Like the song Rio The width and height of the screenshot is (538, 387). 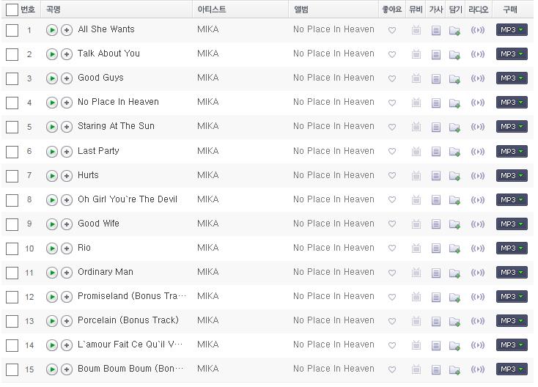tap(392, 248)
